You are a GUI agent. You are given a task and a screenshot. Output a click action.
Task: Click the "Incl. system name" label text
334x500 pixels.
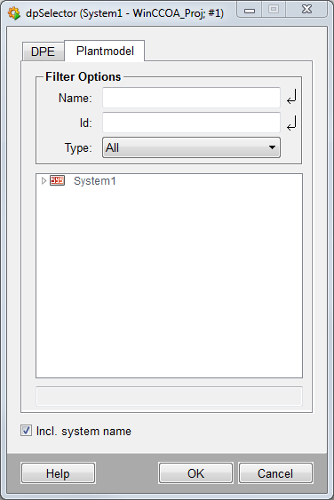(83, 431)
